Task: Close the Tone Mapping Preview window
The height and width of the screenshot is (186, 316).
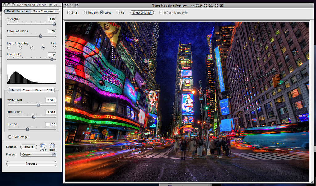Action: coord(67,6)
